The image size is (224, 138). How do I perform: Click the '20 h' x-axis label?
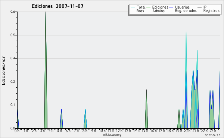coord(187,131)
